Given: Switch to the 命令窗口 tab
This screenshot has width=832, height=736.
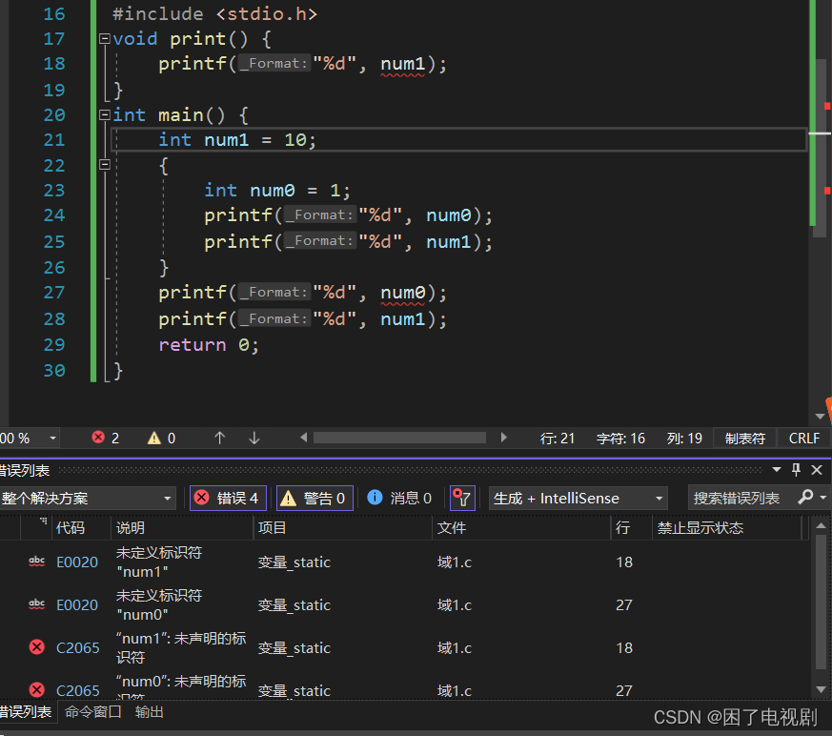Looking at the screenshot, I should click(92, 711).
